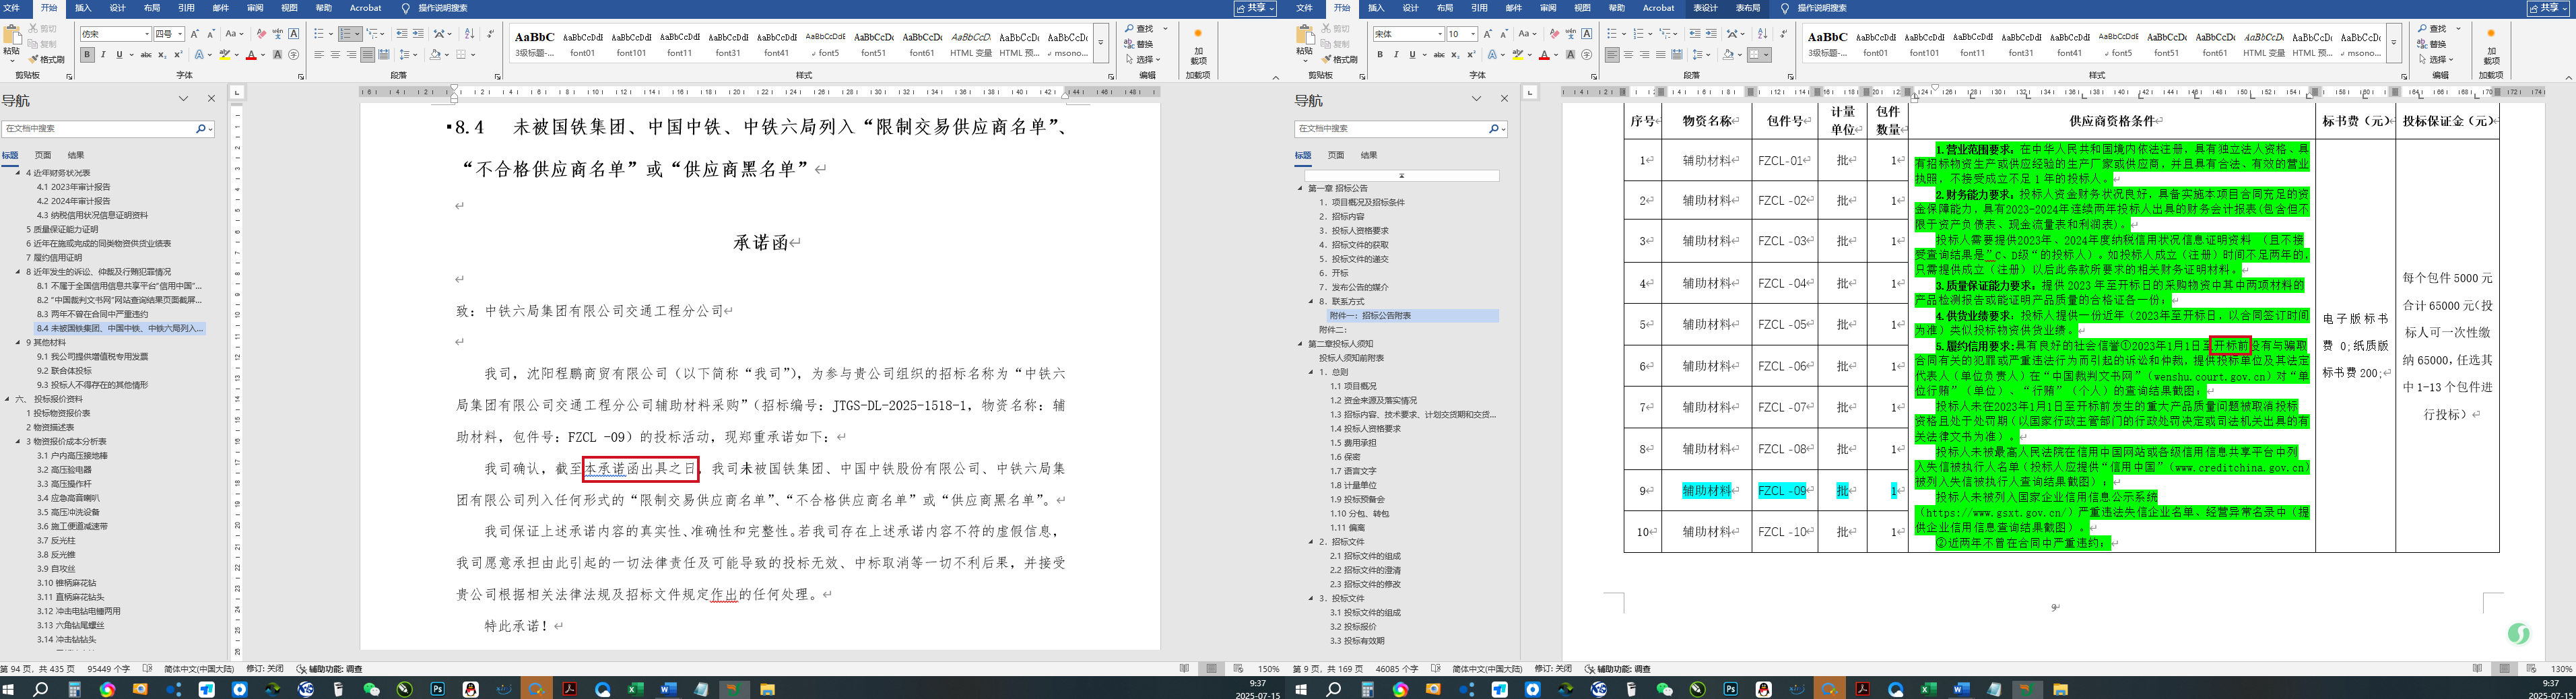This screenshot has height=699, width=2576.
Task: Open the Photoshop icon in the left taskbar
Action: pyautogui.click(x=438, y=689)
